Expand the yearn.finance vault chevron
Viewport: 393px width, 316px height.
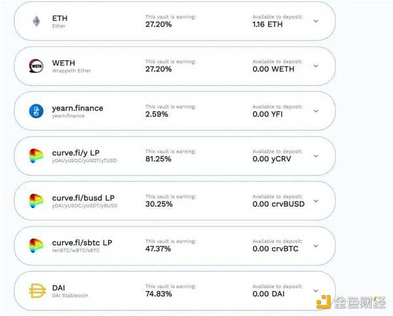coord(316,111)
